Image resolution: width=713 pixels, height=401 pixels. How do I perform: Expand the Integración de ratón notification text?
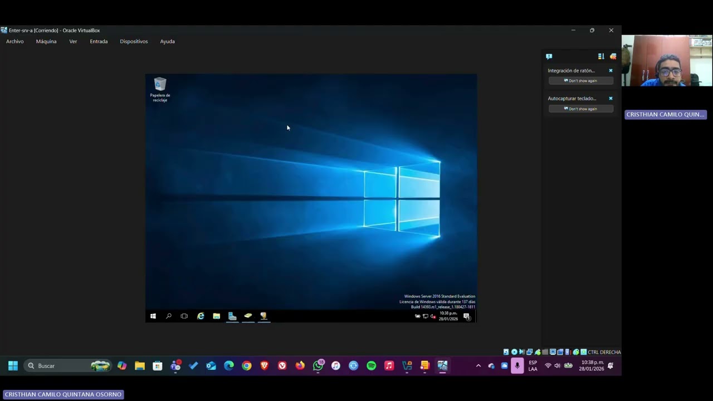[x=572, y=71]
